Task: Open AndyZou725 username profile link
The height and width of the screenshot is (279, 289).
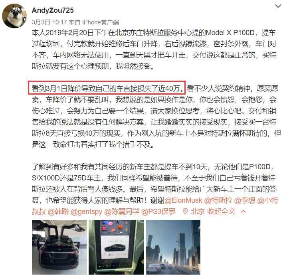Action: [x=53, y=10]
